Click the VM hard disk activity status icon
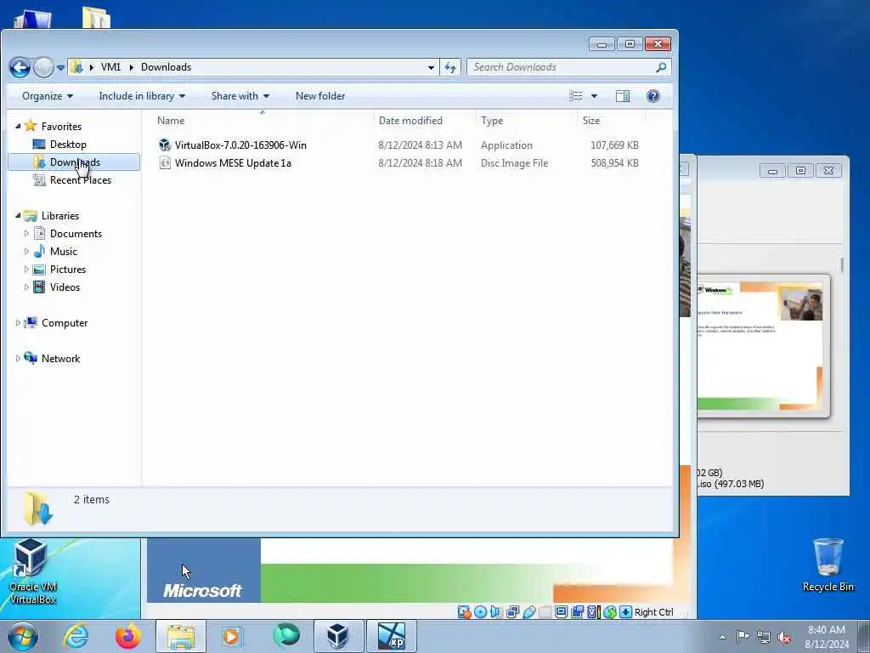This screenshot has height=653, width=870. pyautogui.click(x=465, y=612)
